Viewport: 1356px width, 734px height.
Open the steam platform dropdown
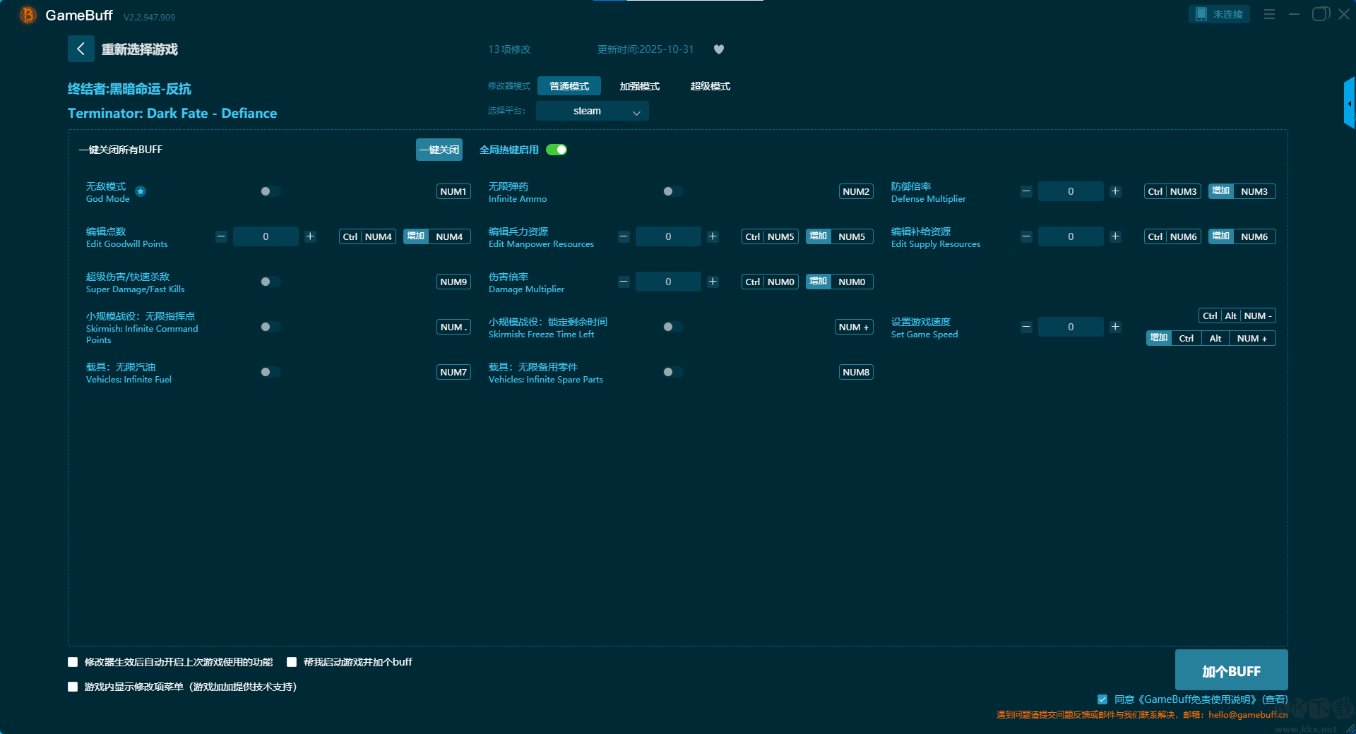(592, 111)
